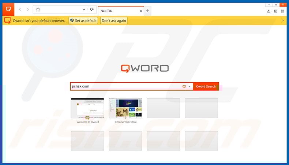Reload the page with the refresh icon
The height and width of the screenshot is (165, 289).
coord(92,9)
